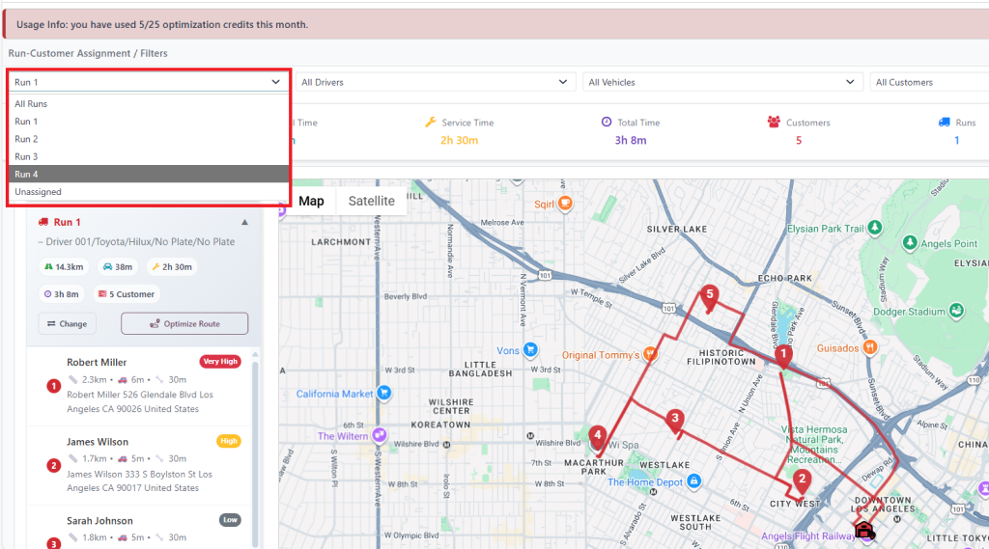989x549 pixels.
Task: Switch to Satellite map view
Action: (371, 201)
